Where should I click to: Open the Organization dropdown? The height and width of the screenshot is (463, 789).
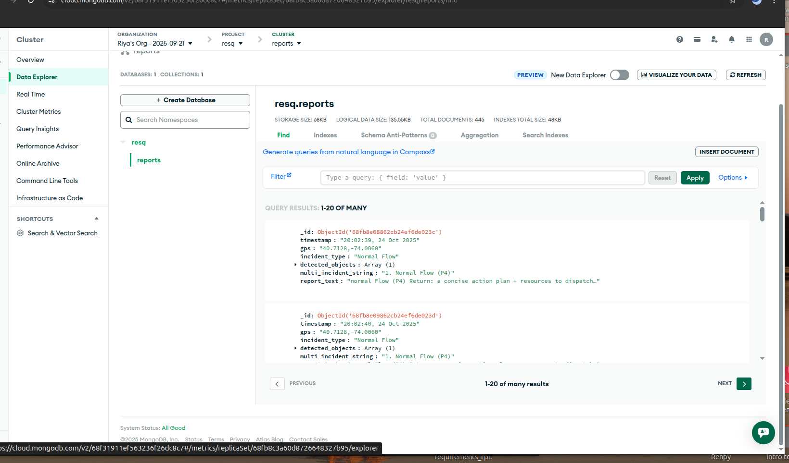(x=154, y=43)
